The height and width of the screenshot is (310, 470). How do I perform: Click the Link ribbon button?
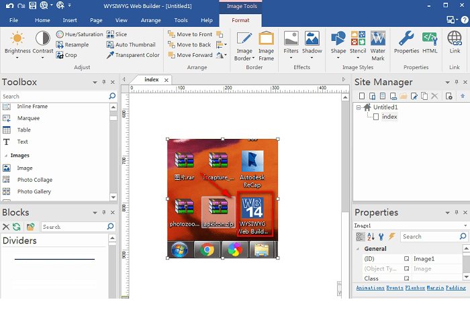coord(455,42)
